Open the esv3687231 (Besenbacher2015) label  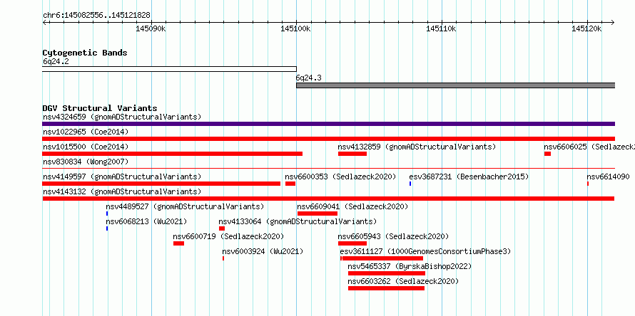pos(469,177)
